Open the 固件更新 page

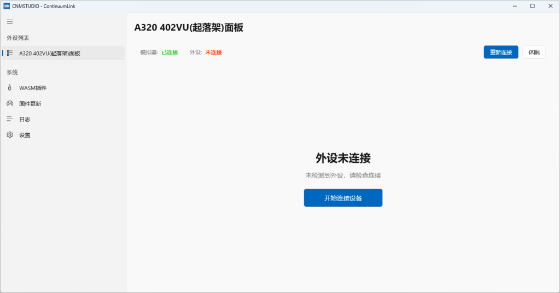pos(63,103)
